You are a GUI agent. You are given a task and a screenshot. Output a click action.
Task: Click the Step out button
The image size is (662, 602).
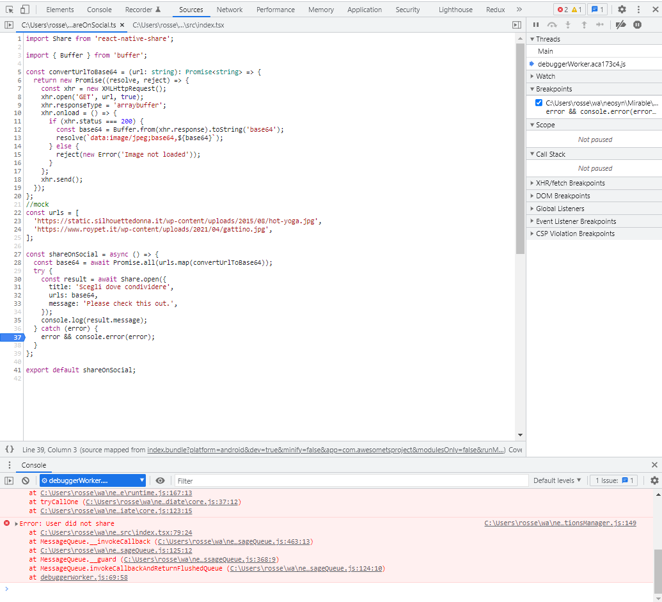(584, 25)
